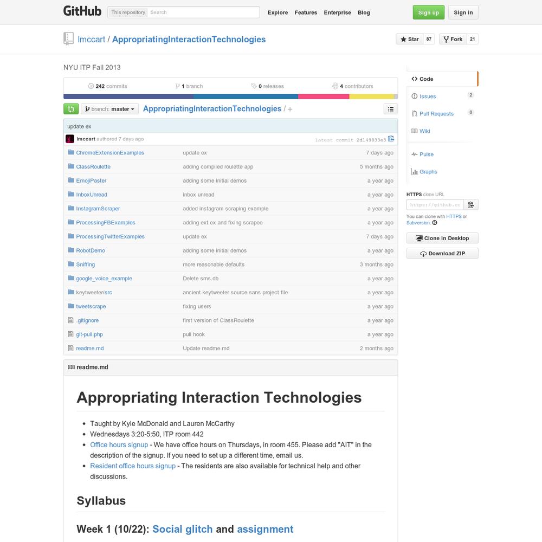Click the Pull Requests sidebar icon
Screen dimensions: 542x542
click(414, 113)
